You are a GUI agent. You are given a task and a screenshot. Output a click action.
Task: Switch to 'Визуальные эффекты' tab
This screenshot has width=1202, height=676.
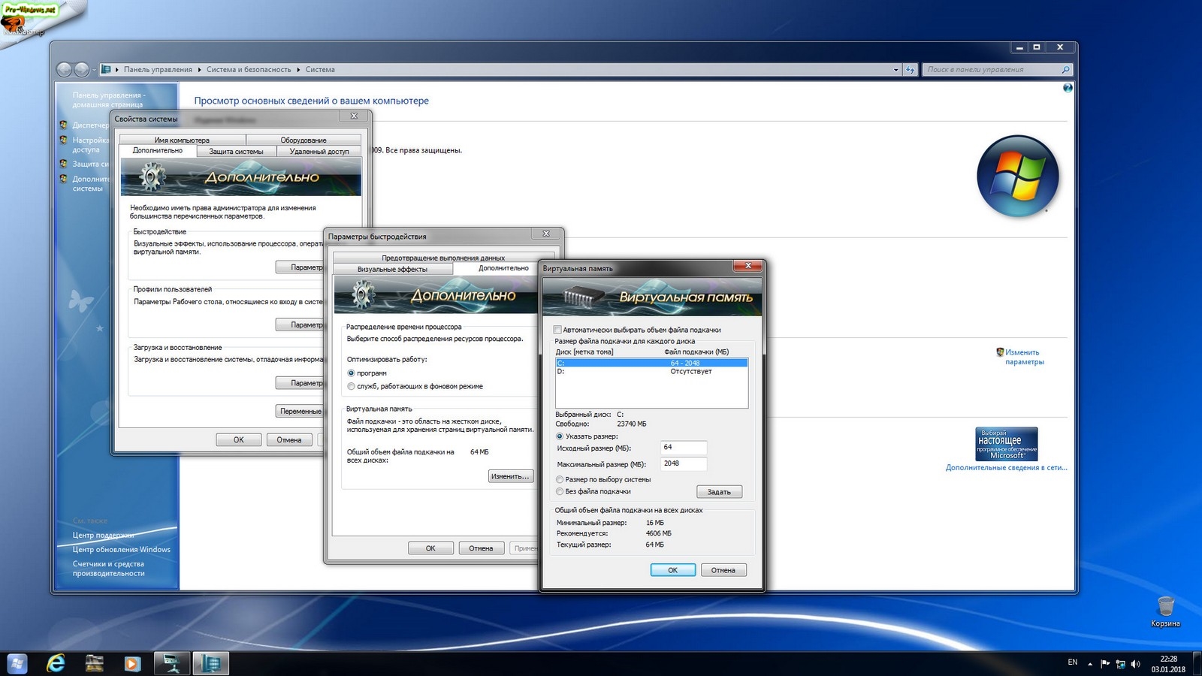pos(392,269)
